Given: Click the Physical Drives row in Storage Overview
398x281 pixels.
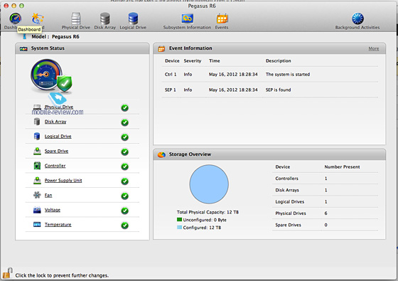Looking at the screenshot, I should click(326, 213).
